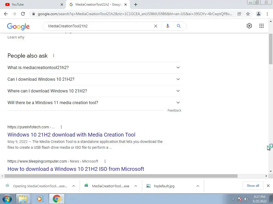Clear the search box text
The height and width of the screenshot is (204, 273).
(x=156, y=26)
